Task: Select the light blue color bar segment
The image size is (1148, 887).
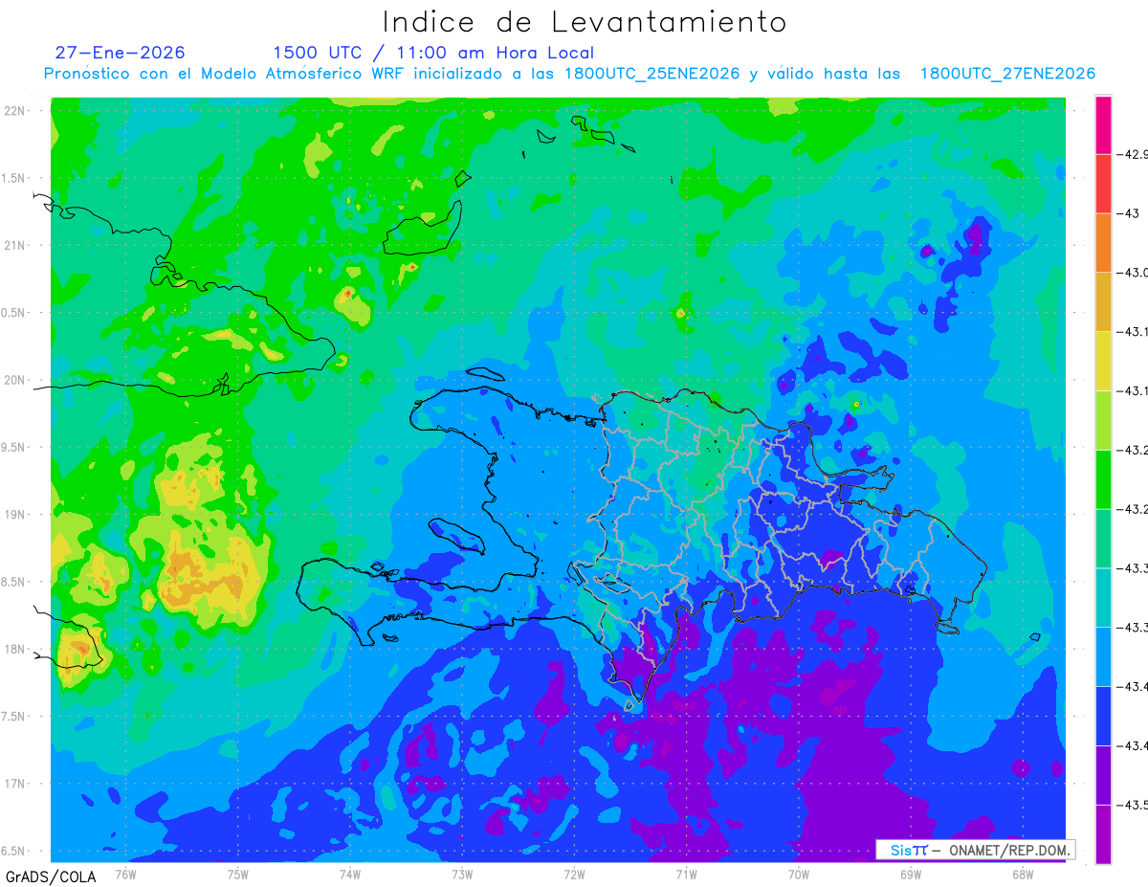Action: coord(1103,656)
